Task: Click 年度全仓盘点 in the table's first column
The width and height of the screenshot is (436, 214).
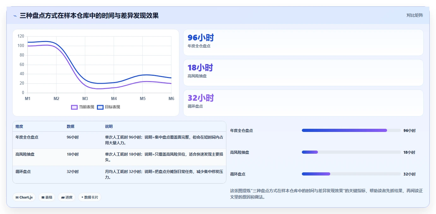Action: click(27, 137)
